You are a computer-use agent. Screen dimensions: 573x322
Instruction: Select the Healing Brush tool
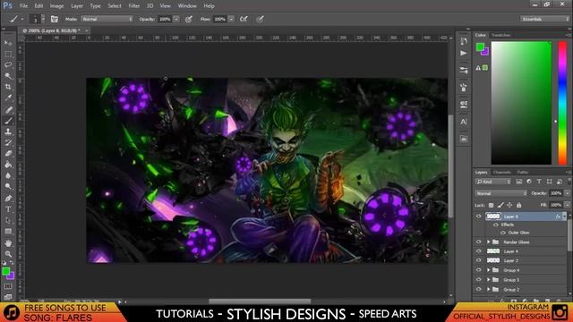tap(8, 109)
